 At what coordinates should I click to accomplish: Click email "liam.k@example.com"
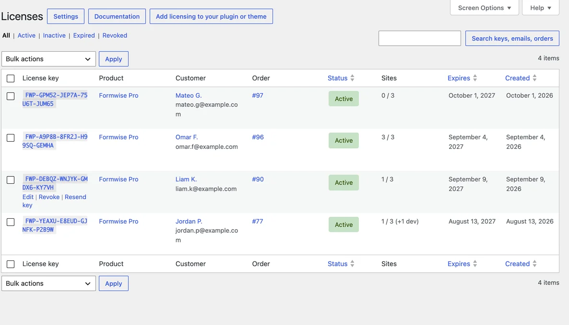(x=206, y=189)
